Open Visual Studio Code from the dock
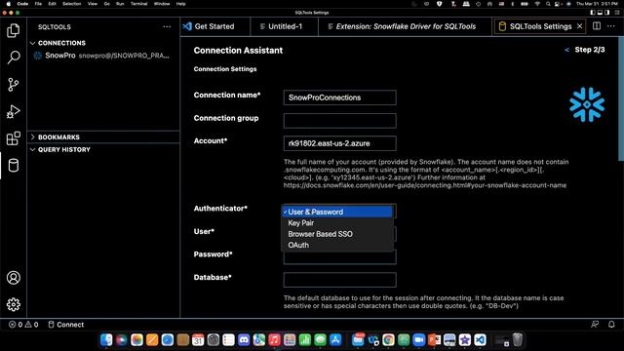This screenshot has width=624, height=351. [480, 340]
